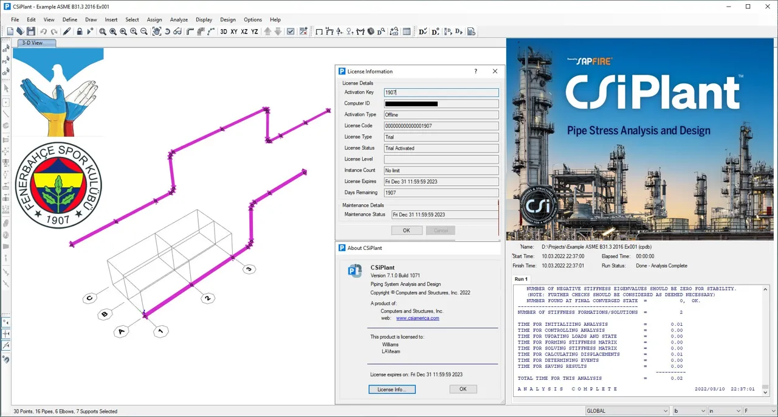Screen dimensions: 778x417
Task: Undo the last action
Action: [x=43, y=32]
